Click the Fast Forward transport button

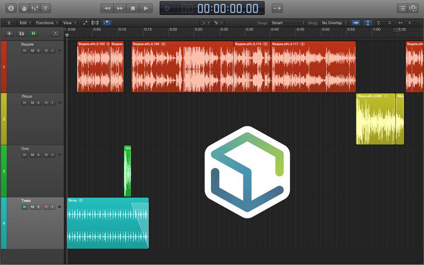pyautogui.click(x=120, y=8)
